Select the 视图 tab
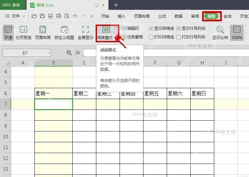The image size is (249, 177). pos(211,16)
